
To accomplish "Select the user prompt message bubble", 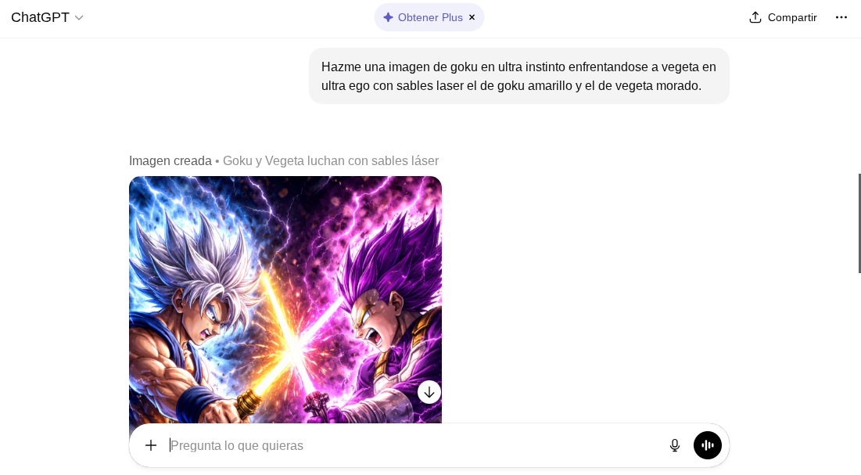I will pos(519,76).
